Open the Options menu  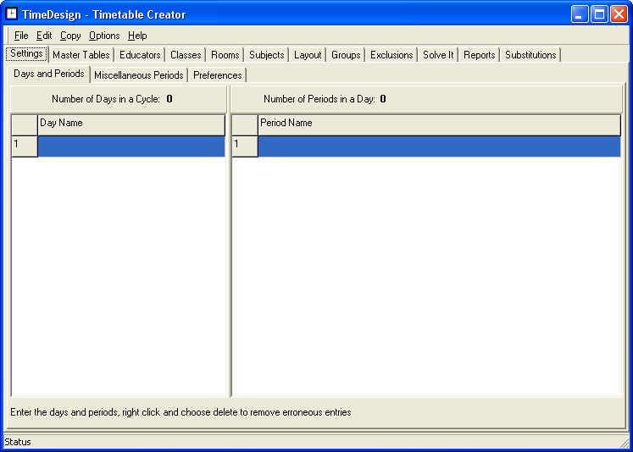coord(104,36)
